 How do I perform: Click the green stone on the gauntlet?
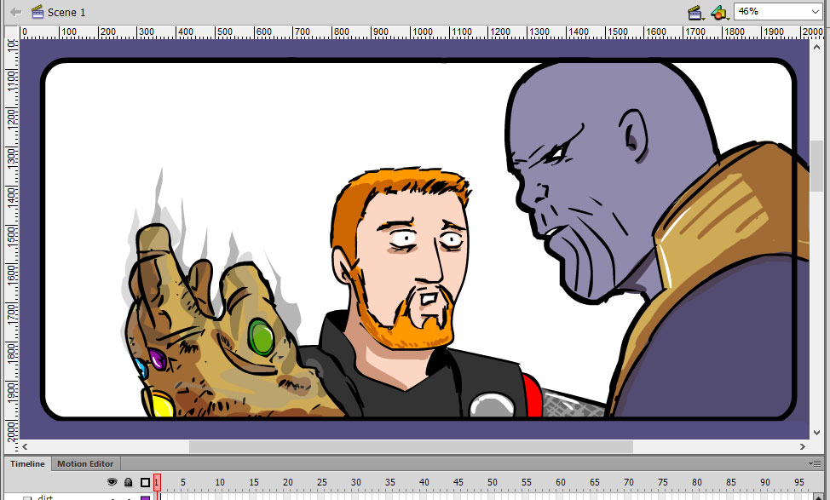tap(261, 337)
